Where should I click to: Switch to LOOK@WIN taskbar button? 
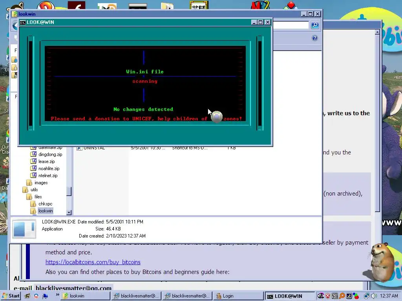(289, 296)
